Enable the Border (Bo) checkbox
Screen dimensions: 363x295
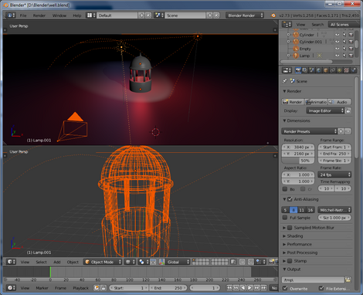pos(285,189)
